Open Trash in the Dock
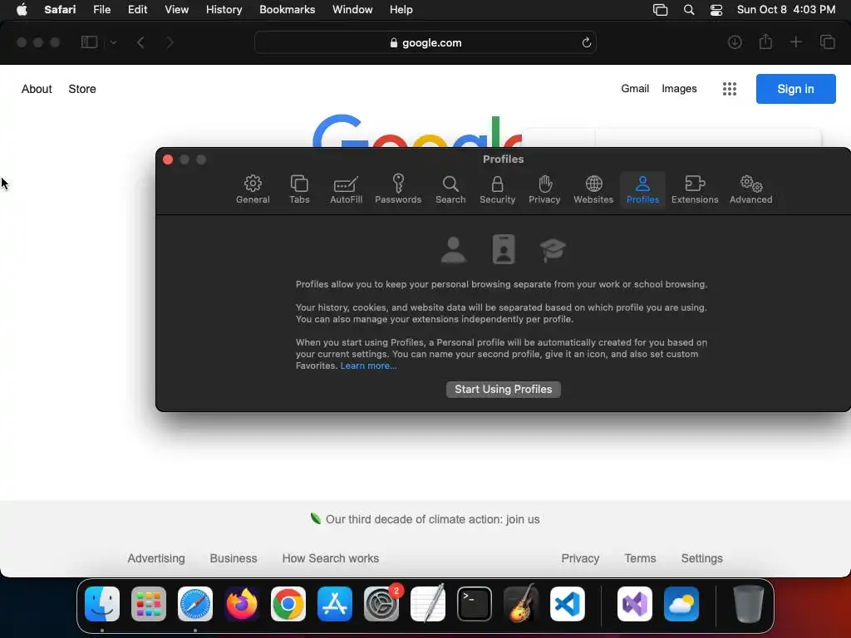Image resolution: width=851 pixels, height=638 pixels. (749, 604)
